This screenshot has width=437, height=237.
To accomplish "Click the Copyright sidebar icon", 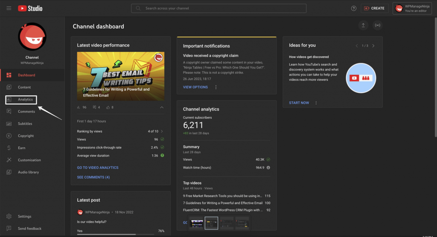I will pyautogui.click(x=9, y=136).
